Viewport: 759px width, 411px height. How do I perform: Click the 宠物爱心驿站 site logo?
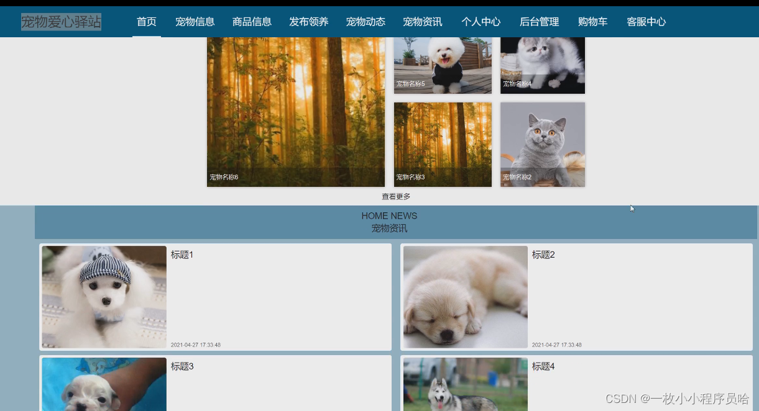click(61, 22)
